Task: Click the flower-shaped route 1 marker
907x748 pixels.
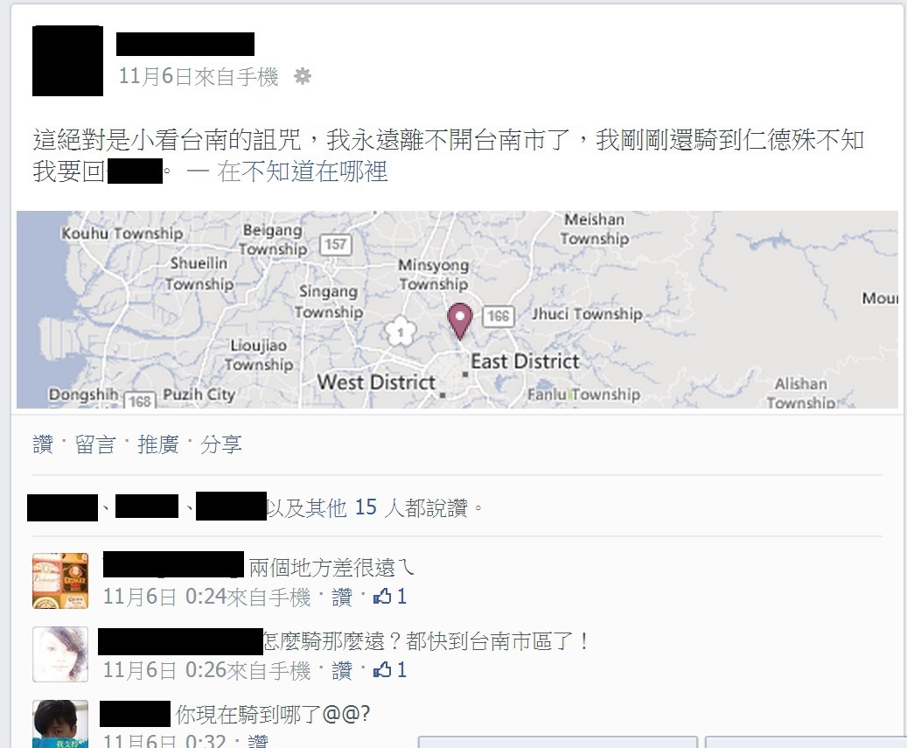Action: [x=401, y=332]
